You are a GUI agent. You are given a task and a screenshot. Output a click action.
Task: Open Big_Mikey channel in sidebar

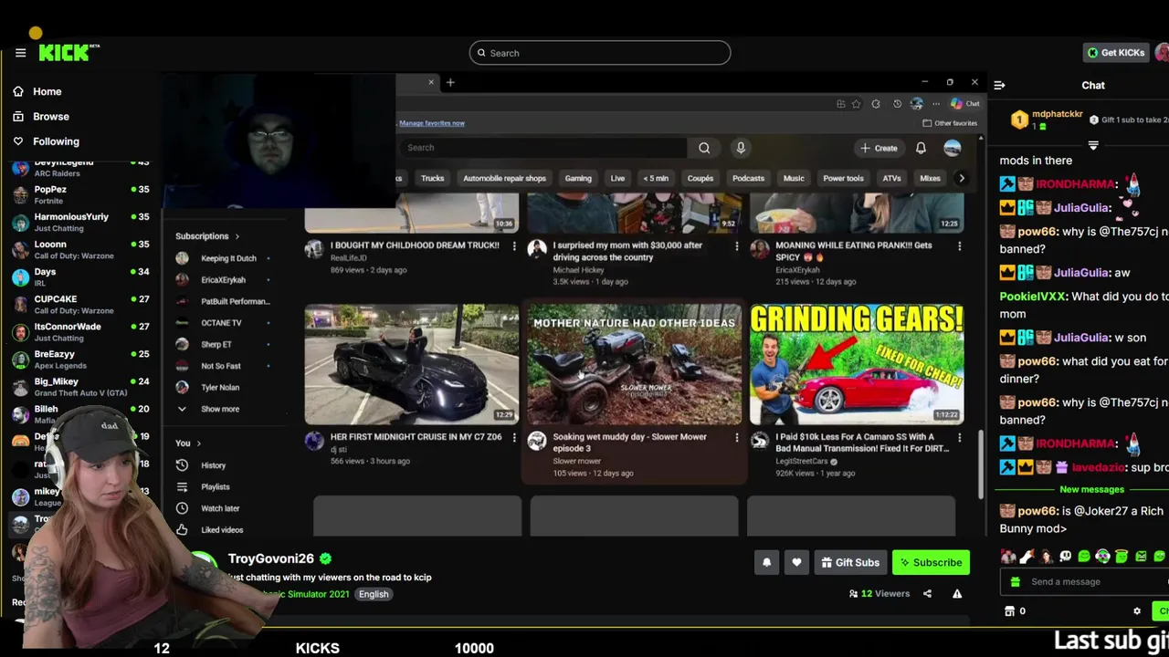(80, 386)
